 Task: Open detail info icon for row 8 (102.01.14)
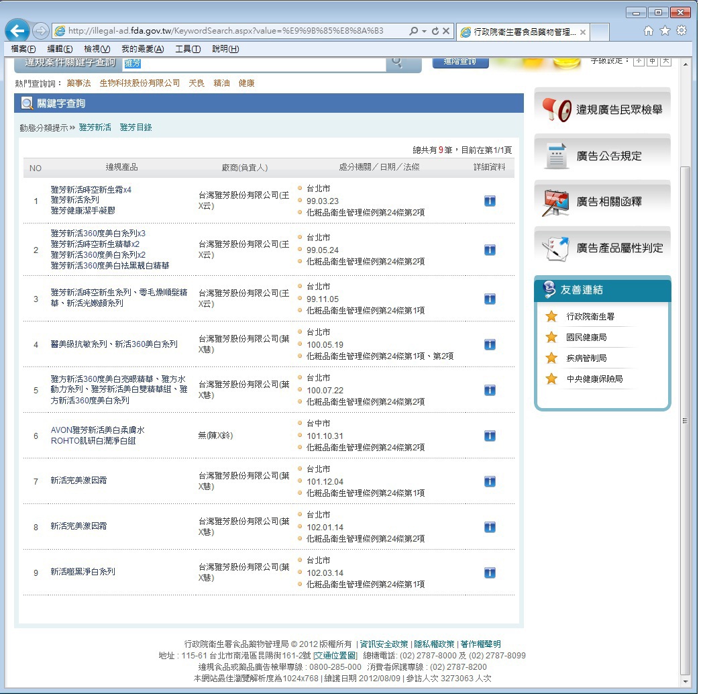490,527
